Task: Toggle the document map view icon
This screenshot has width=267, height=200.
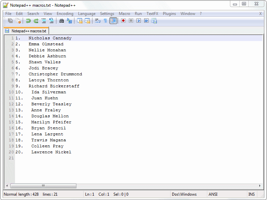Action: [x=113, y=21]
